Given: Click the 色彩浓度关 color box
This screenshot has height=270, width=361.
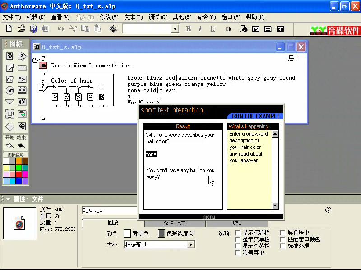Looking at the screenshot, I should coord(162,234).
